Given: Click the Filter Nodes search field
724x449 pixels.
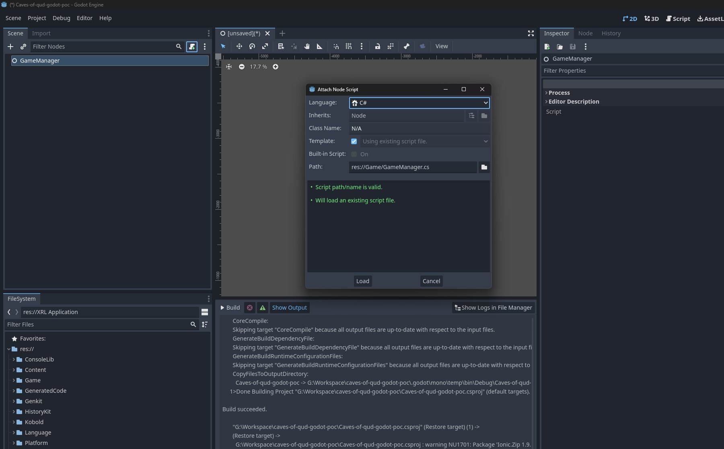Looking at the screenshot, I should click(103, 47).
